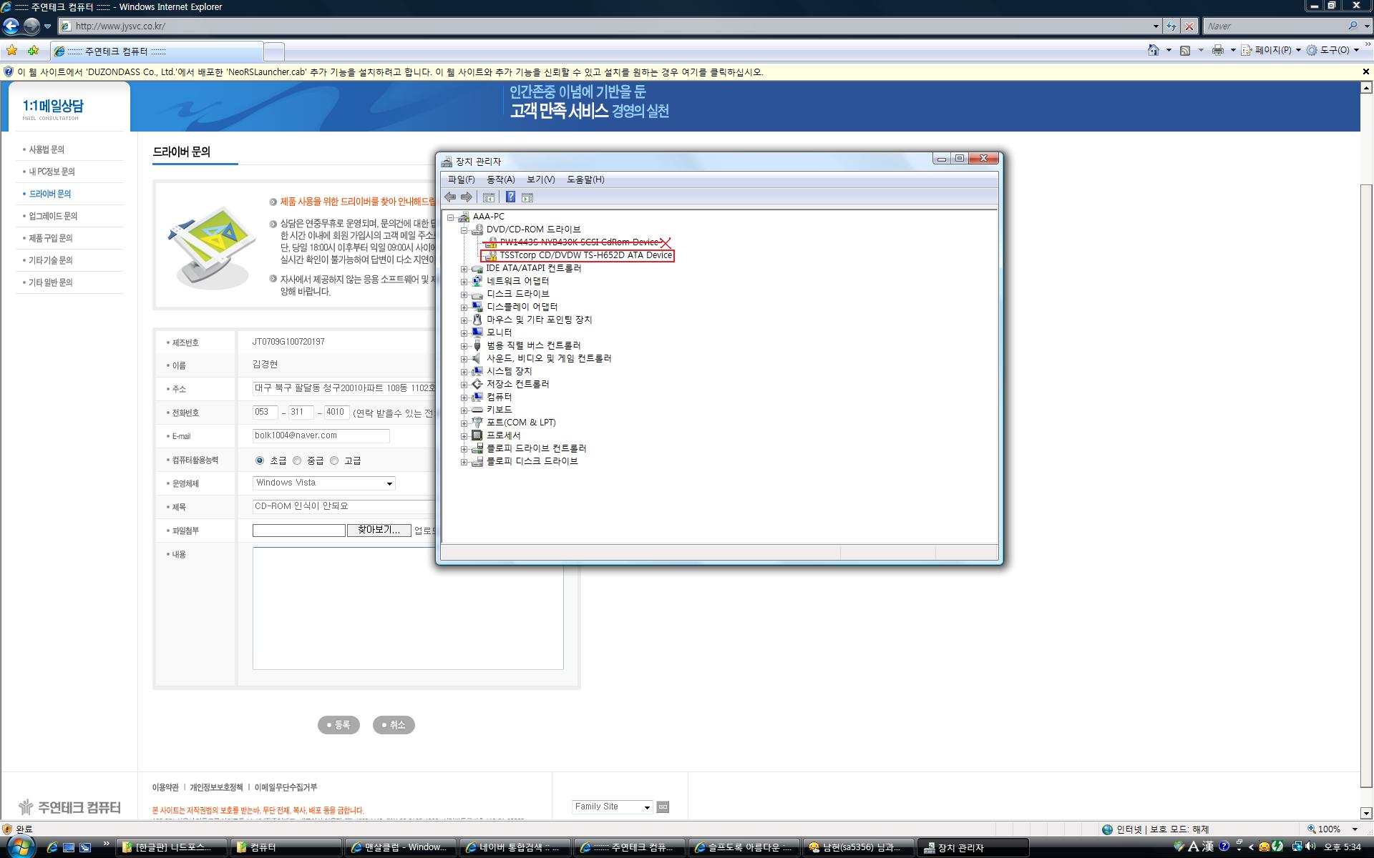The image size is (1374, 858).
Task: Open address bar history dropdown
Action: coord(1156,26)
